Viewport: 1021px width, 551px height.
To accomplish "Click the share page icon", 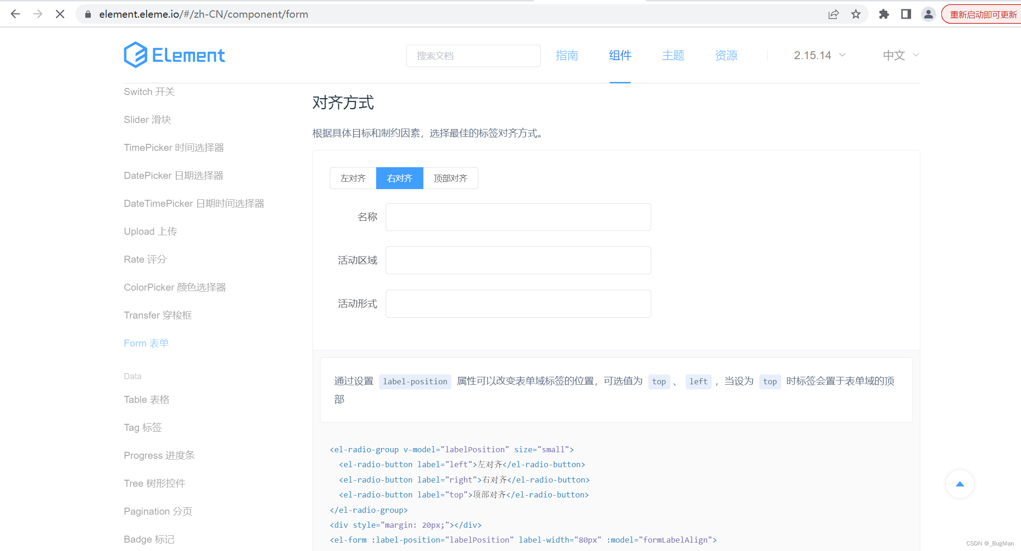I will (833, 14).
